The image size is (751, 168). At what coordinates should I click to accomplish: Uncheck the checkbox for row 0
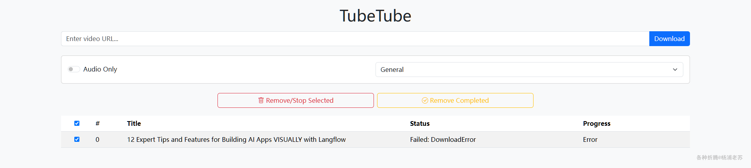(x=77, y=139)
